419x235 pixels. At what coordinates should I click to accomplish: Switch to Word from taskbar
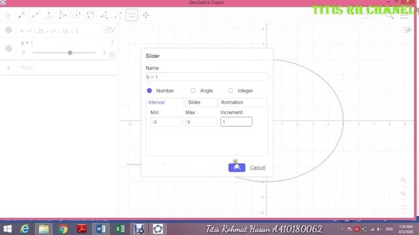point(101,229)
